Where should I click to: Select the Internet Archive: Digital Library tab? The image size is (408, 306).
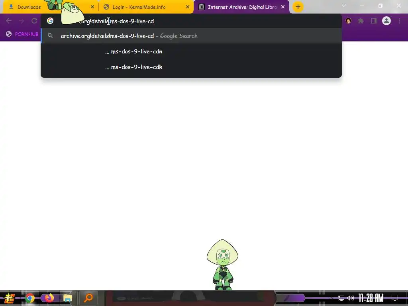(x=242, y=7)
